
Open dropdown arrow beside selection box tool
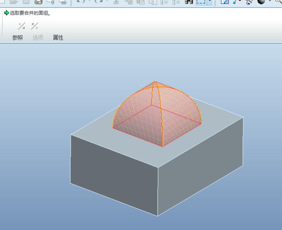tap(209, 2)
